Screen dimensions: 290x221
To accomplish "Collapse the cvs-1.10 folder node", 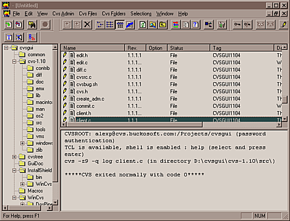I will tap(14, 61).
